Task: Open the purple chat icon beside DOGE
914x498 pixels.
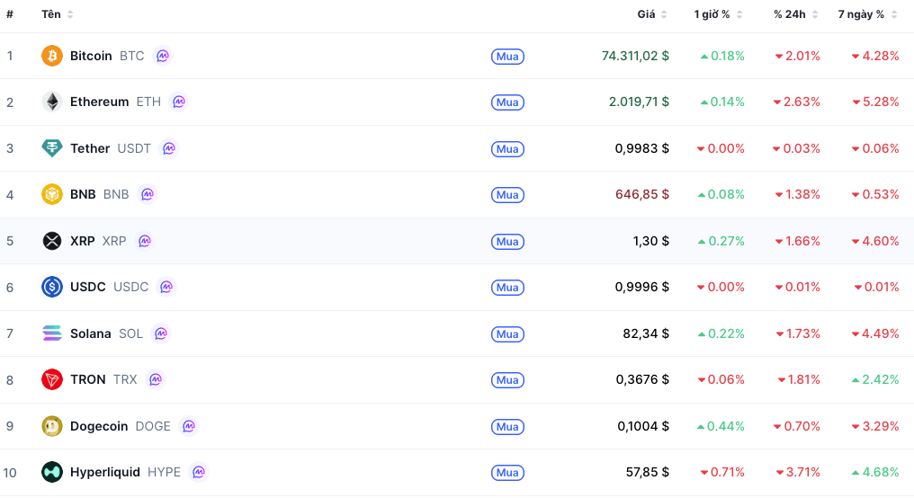Action: (x=189, y=426)
